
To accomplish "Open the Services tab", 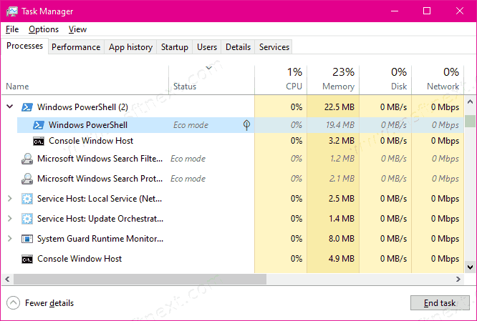I will [x=274, y=47].
